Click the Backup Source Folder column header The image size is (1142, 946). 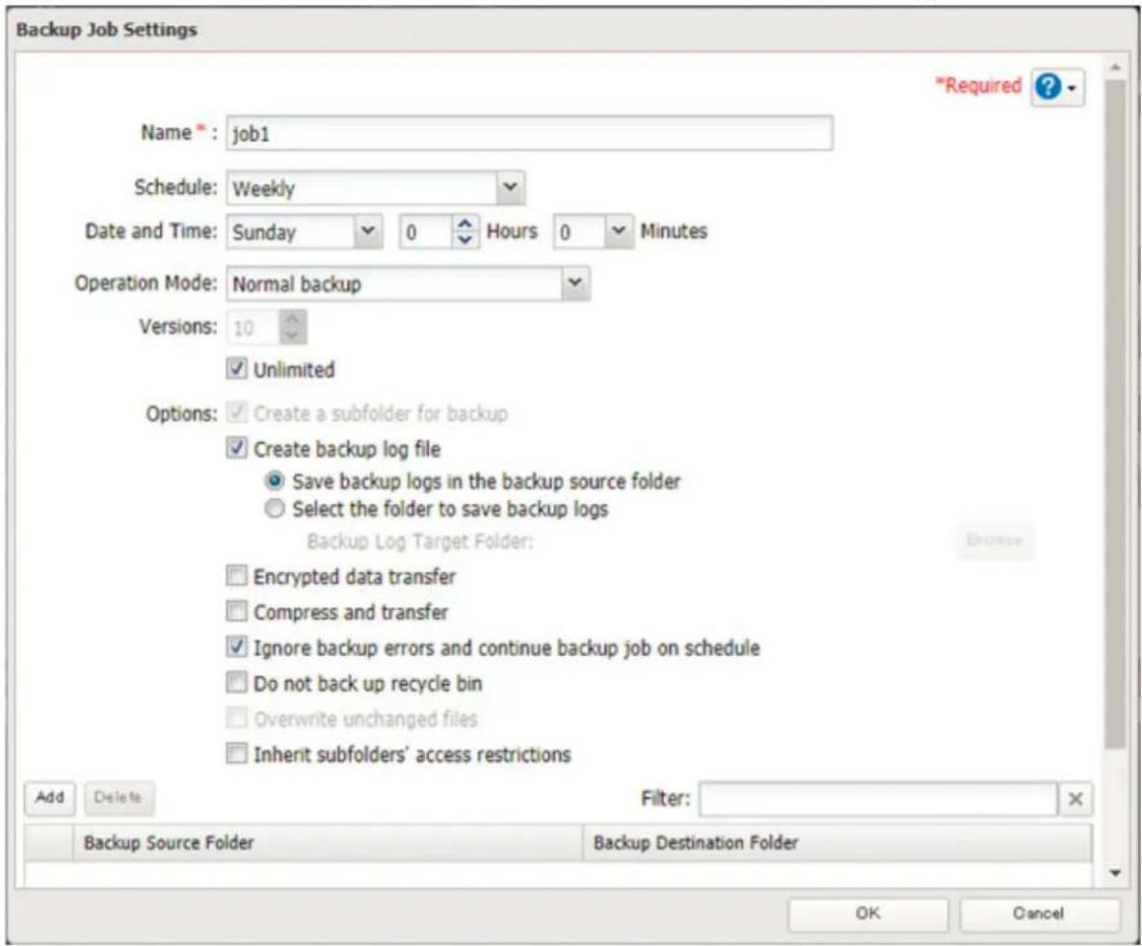328,843
